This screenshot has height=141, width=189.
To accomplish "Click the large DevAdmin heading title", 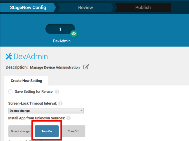I will click(x=31, y=56).
